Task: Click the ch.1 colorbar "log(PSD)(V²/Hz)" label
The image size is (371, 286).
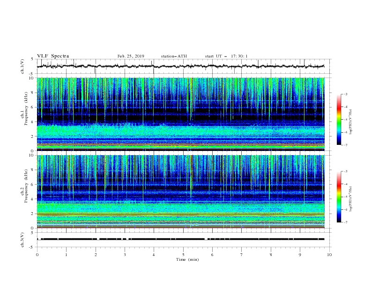Action: [x=350, y=122]
